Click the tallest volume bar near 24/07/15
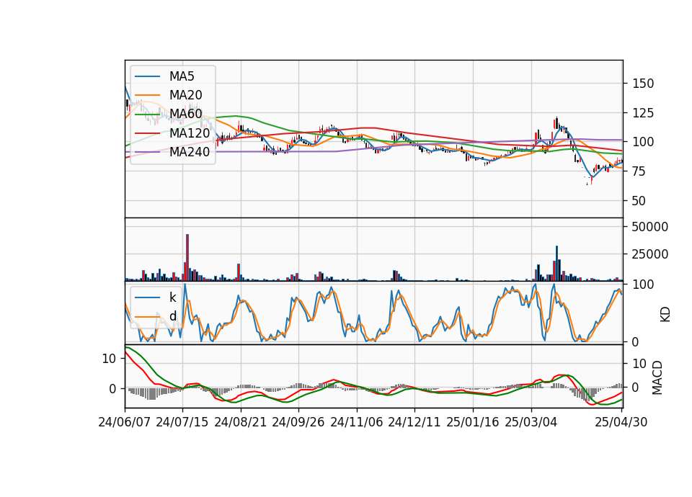Screen dimensions: 692x497 tap(187, 258)
